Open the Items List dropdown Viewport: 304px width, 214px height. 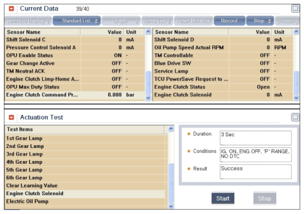click(157, 21)
